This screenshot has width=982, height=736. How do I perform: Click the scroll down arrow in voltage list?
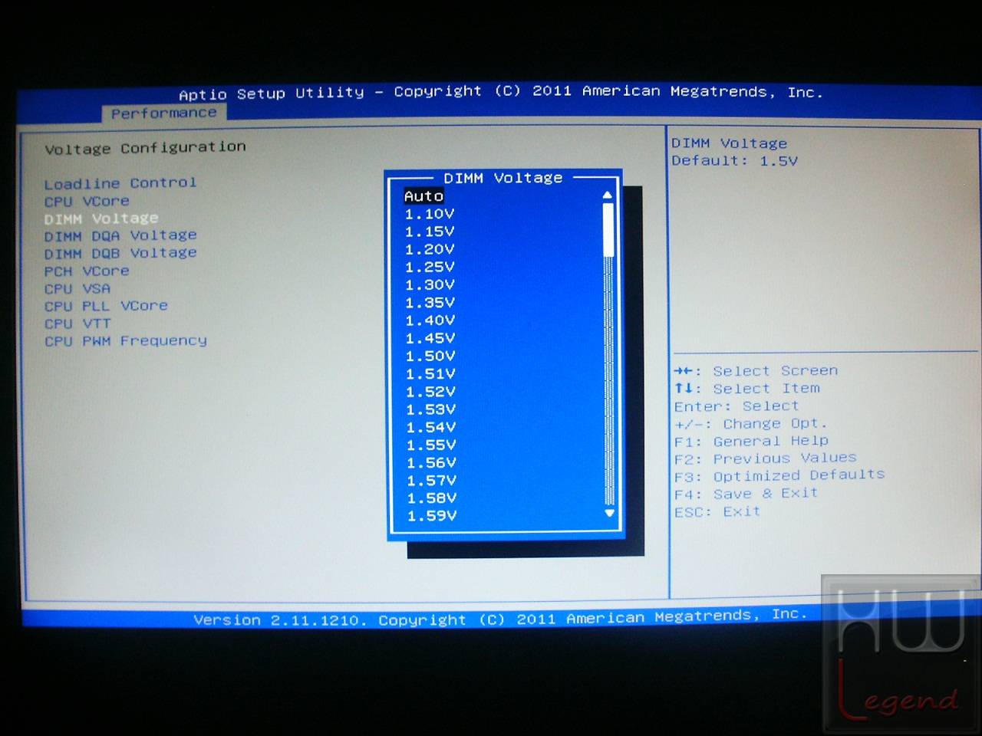[610, 513]
